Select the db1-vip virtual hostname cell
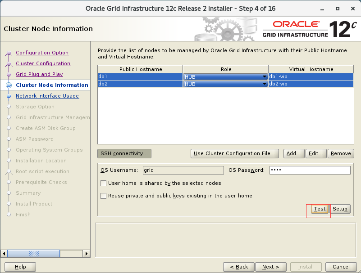Image resolution: width=361 pixels, height=273 pixels. [x=311, y=76]
